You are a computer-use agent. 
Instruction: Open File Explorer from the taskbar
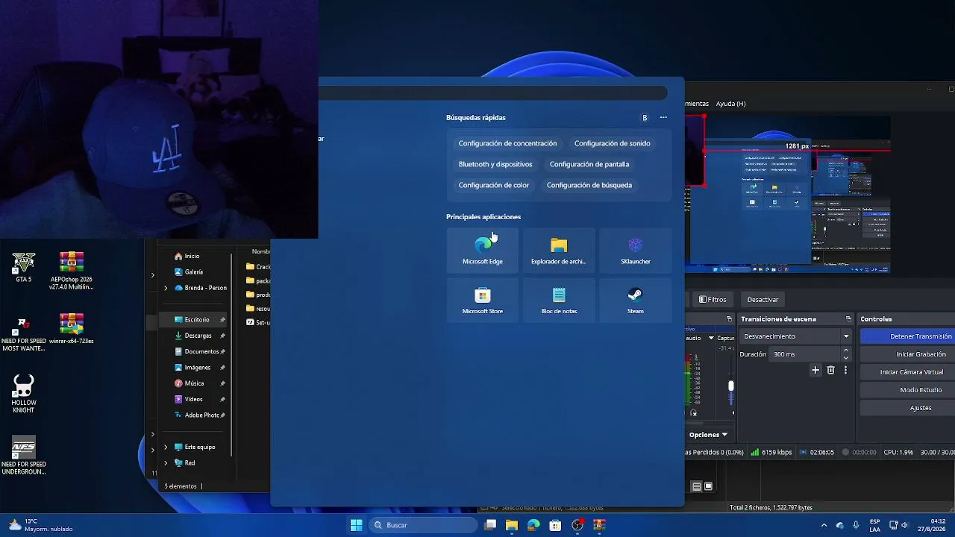click(512, 525)
